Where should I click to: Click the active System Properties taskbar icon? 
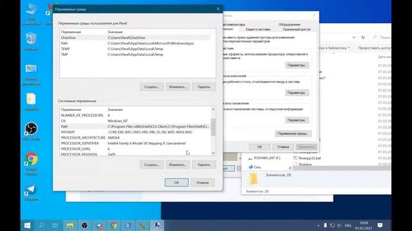coord(157,225)
